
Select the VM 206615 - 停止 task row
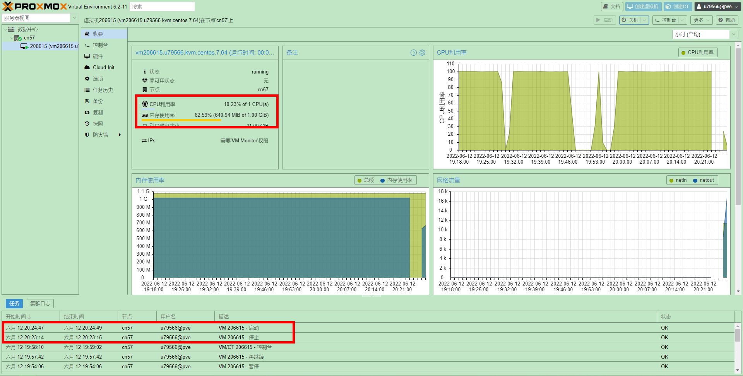(x=368, y=338)
